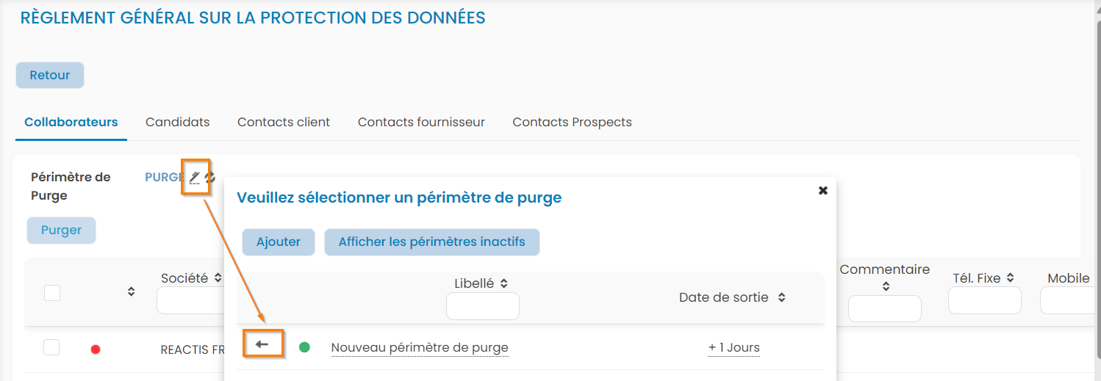Sort by the Commentaire column
The width and height of the screenshot is (1101, 381).
click(886, 286)
